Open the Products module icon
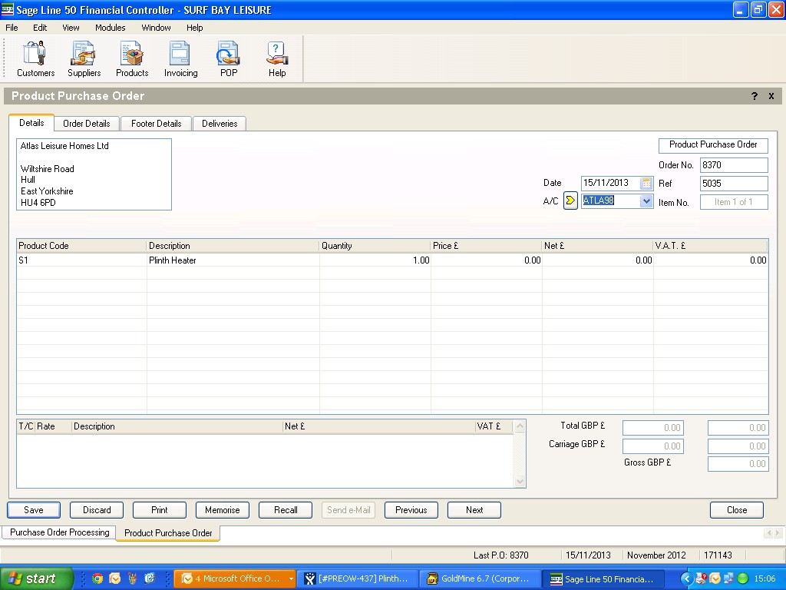Image resolution: width=786 pixels, height=590 pixels. (x=132, y=59)
